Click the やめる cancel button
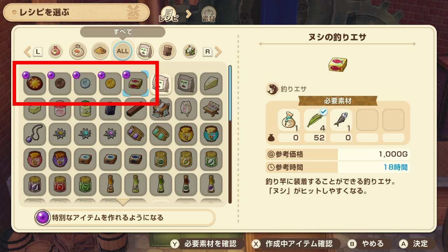The height and width of the screenshot is (252, 448). 366,244
